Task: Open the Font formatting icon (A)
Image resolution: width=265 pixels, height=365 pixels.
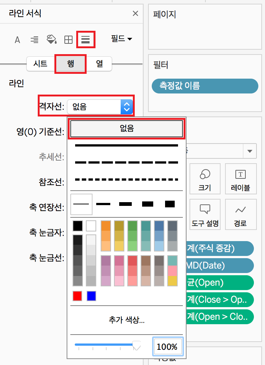Action: point(17,40)
